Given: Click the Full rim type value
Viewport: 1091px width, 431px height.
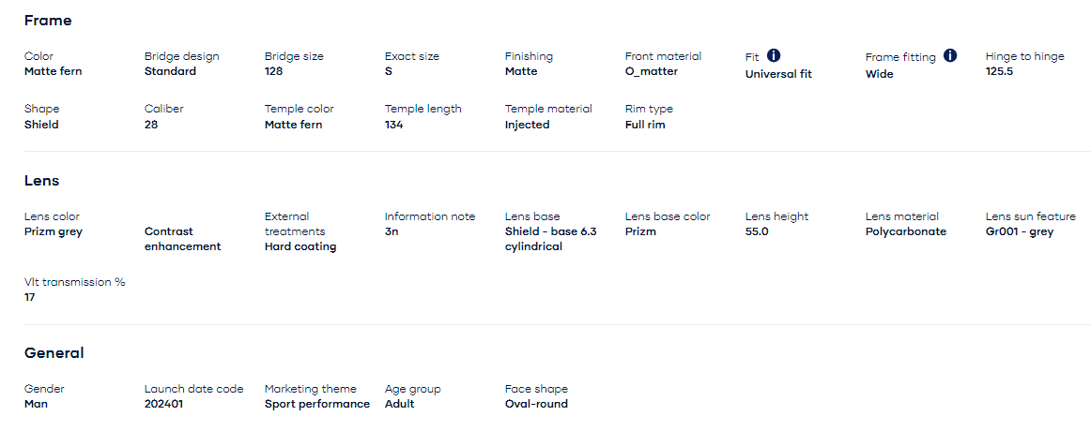Looking at the screenshot, I should pyautogui.click(x=645, y=125).
